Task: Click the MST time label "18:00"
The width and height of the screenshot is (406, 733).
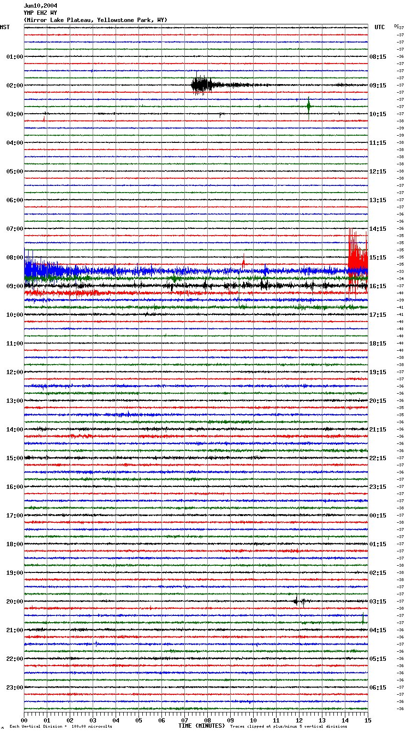Action: pyautogui.click(x=15, y=544)
